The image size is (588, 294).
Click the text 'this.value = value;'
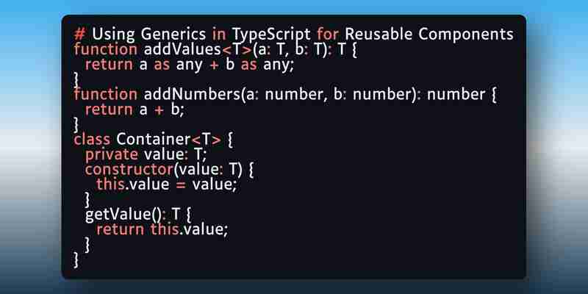[x=167, y=184]
